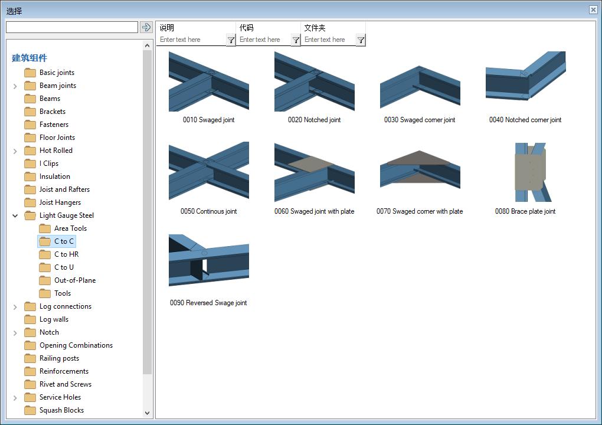Click the I Clips folder icon
The width and height of the screenshot is (602, 425).
click(x=30, y=164)
